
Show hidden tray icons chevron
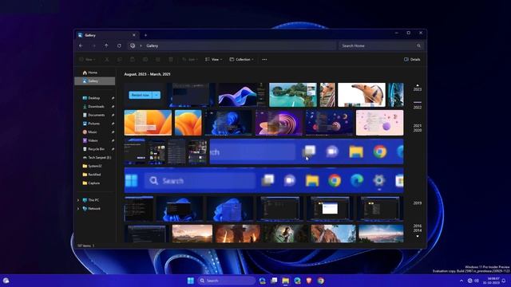pyautogui.click(x=461, y=281)
